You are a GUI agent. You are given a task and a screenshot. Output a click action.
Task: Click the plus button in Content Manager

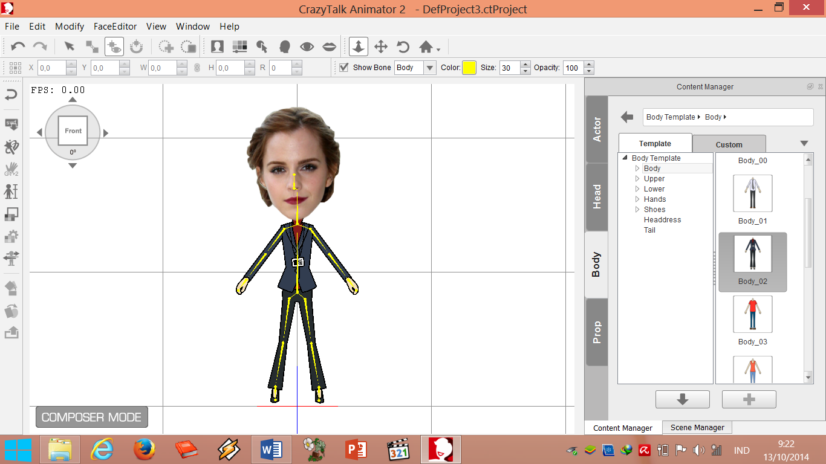(749, 399)
